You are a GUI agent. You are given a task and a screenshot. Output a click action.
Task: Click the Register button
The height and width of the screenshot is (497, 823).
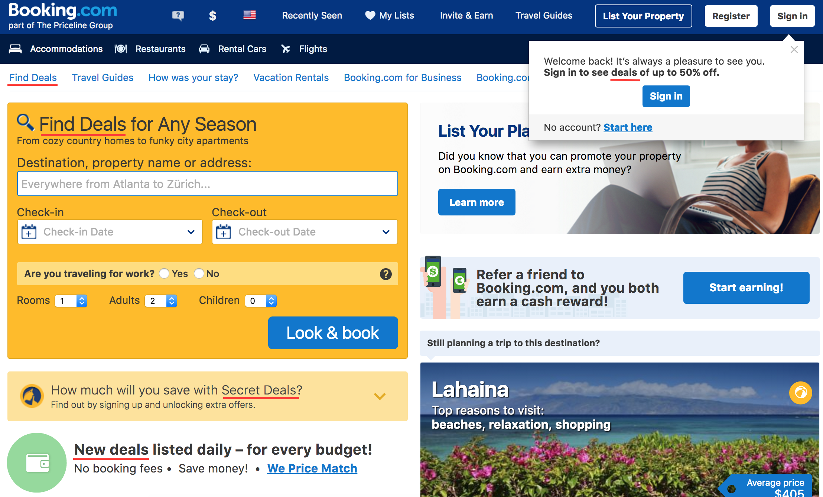point(731,16)
